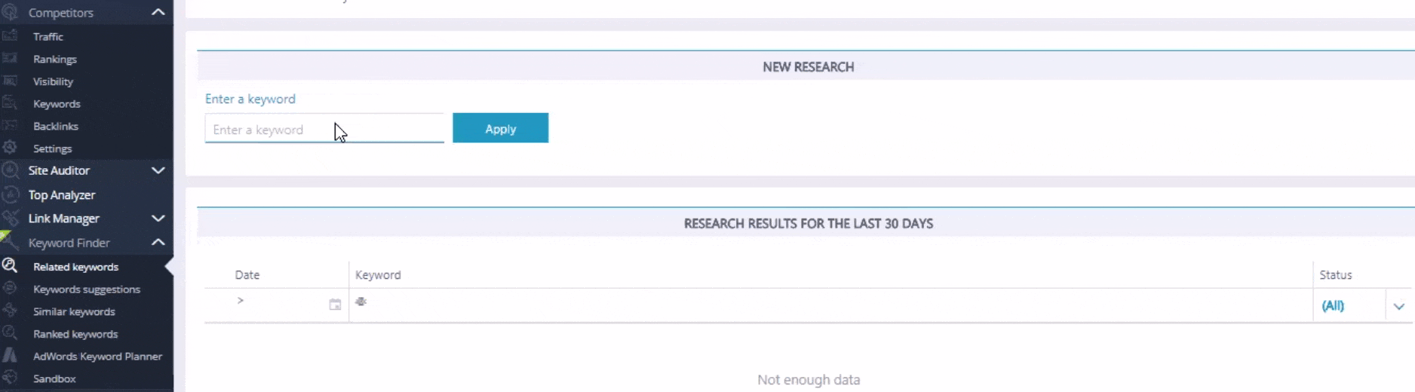Click the Apply button
The image size is (1415, 392).
(500, 128)
